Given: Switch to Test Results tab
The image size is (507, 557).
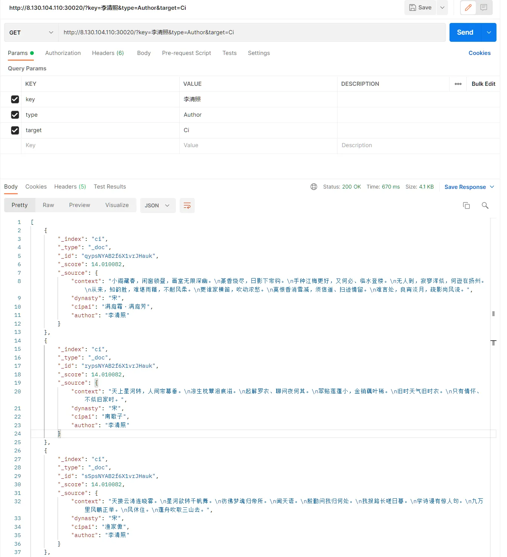Looking at the screenshot, I should coord(110,187).
